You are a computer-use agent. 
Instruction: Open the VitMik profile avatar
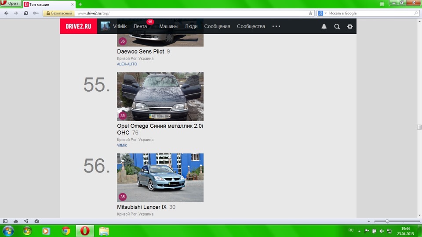105,26
